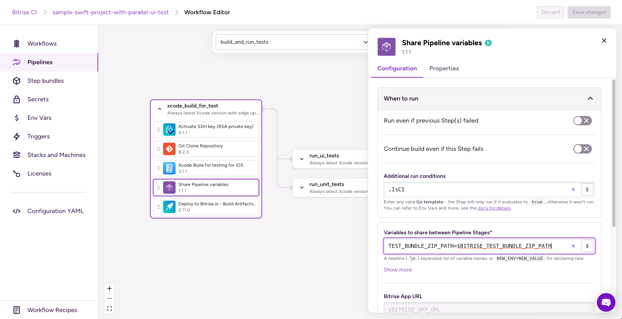Viewport: 622px width, 319px height.
Task: Click the Pipelines sidebar icon
Action: pos(17,62)
